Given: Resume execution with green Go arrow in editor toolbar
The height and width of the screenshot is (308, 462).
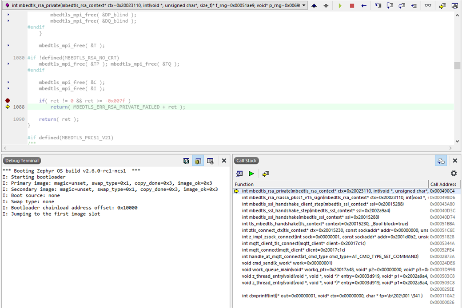Looking at the screenshot, I should pyautogui.click(x=340, y=6).
